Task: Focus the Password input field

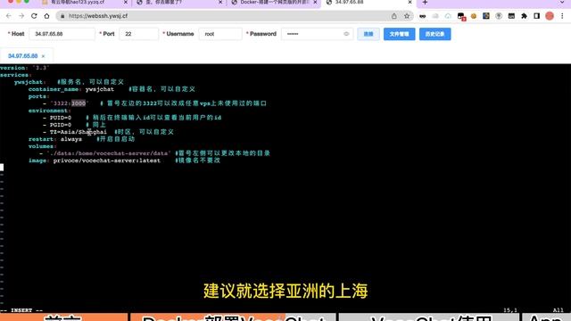Action: (317, 34)
